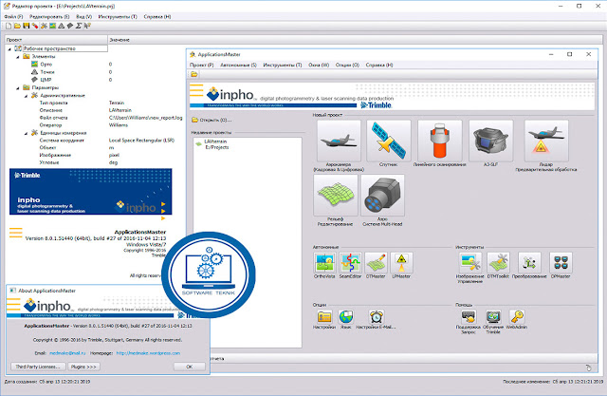Open the Редактировать (E) menu

[49, 17]
